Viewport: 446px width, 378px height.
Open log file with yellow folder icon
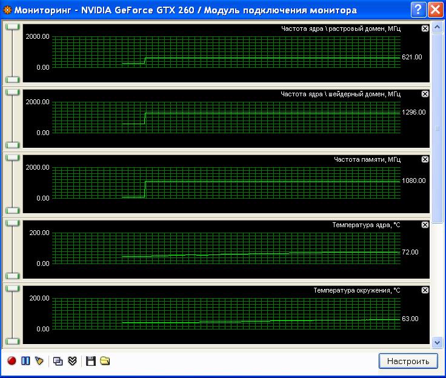click(105, 360)
